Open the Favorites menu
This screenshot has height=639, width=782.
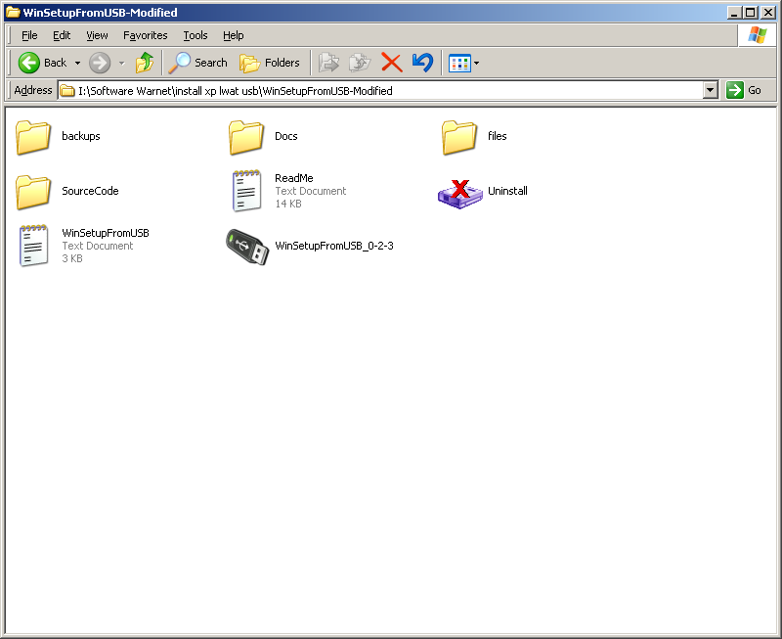(145, 35)
